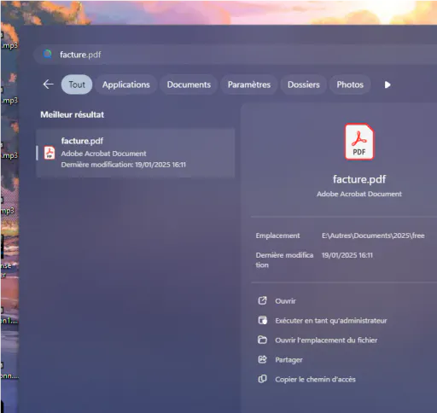Click the administrator shield icon
The width and height of the screenshot is (437, 413).
pos(262,320)
